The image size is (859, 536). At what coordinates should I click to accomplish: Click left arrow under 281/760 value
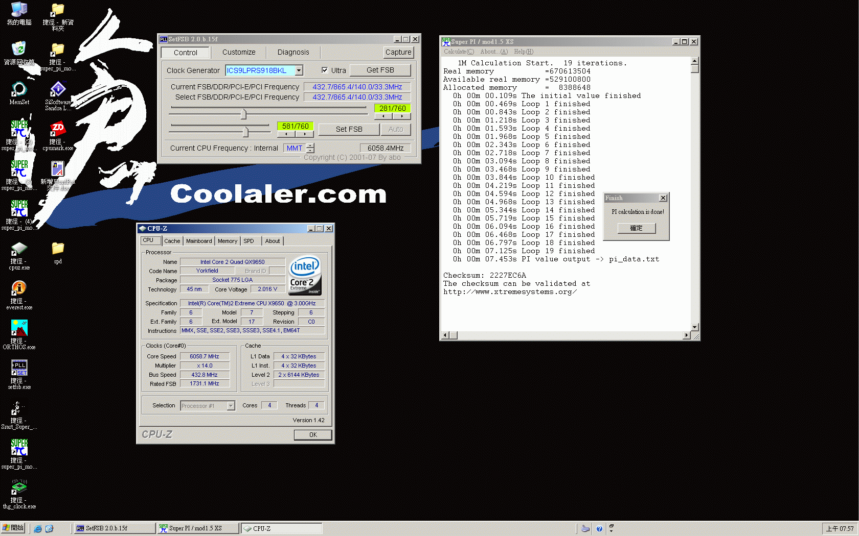(383, 116)
